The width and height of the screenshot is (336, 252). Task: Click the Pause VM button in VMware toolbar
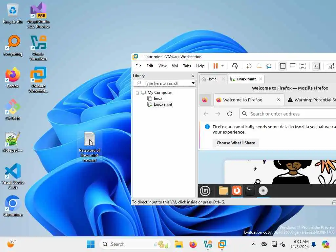point(215,66)
